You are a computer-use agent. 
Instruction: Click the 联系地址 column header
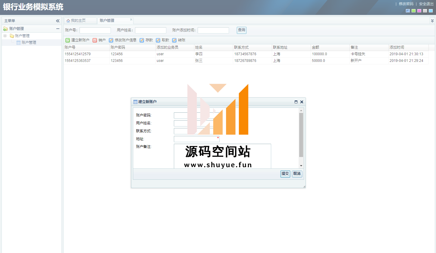(x=291, y=47)
